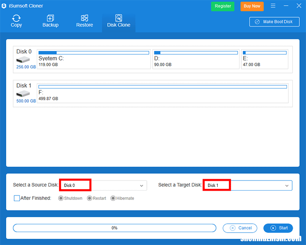Click the Start button

pyautogui.click(x=278, y=228)
